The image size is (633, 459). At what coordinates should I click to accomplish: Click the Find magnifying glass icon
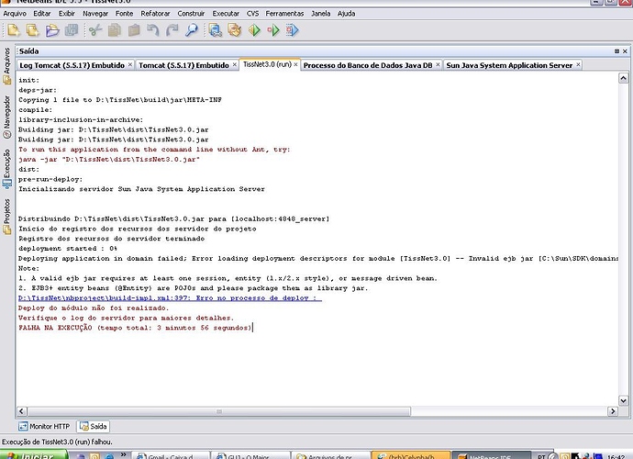point(191,30)
